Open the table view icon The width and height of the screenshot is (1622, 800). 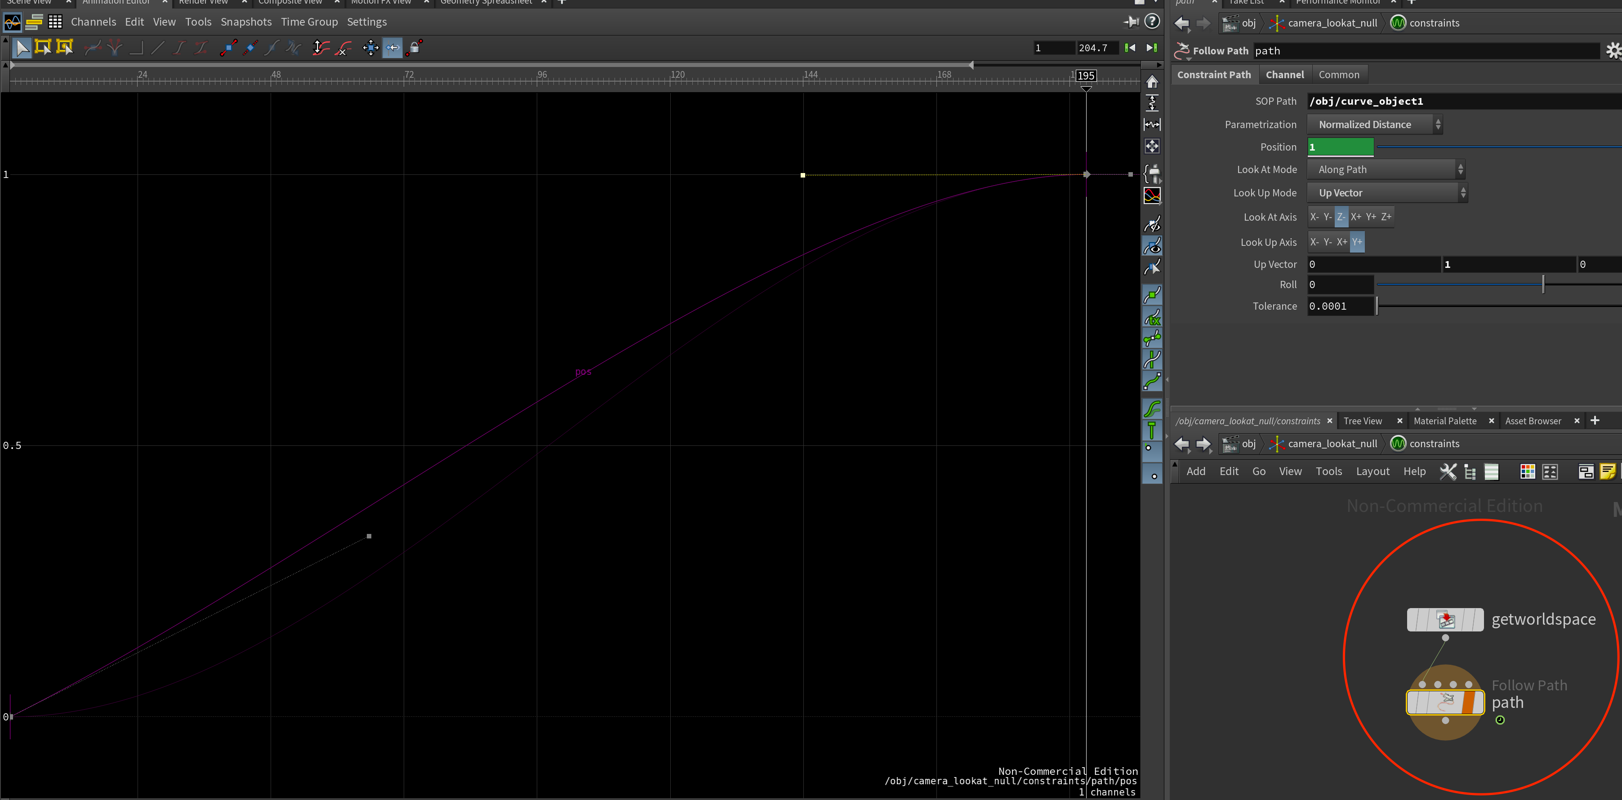point(55,22)
